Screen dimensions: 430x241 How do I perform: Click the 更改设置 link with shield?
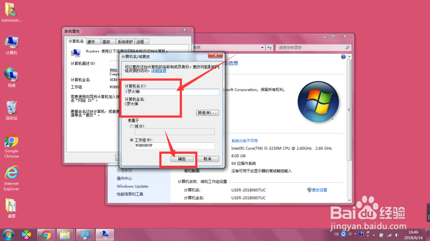[x=317, y=190]
